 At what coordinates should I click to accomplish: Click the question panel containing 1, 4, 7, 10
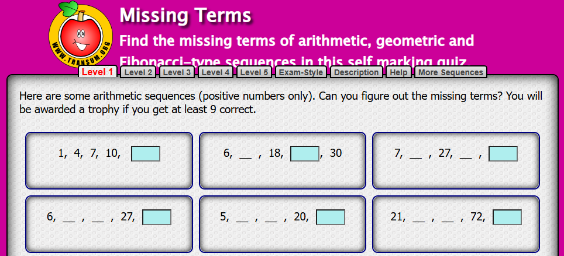(x=109, y=160)
